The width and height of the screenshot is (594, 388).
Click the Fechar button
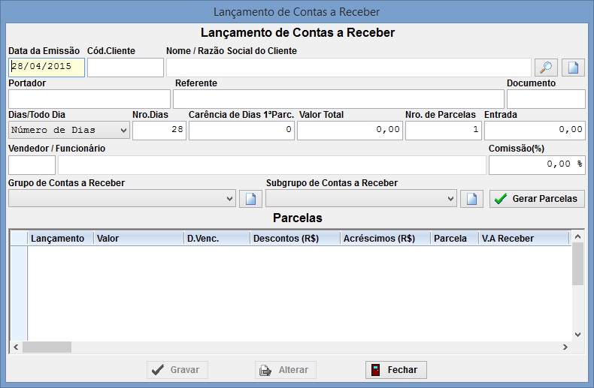coord(395,370)
